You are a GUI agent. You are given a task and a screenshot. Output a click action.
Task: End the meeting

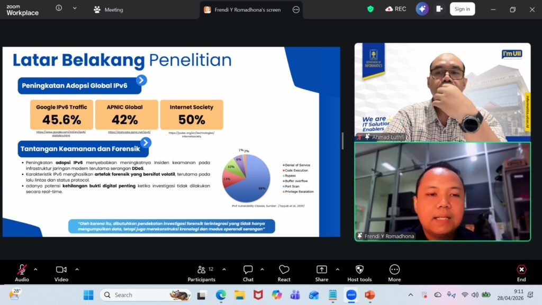(521, 273)
